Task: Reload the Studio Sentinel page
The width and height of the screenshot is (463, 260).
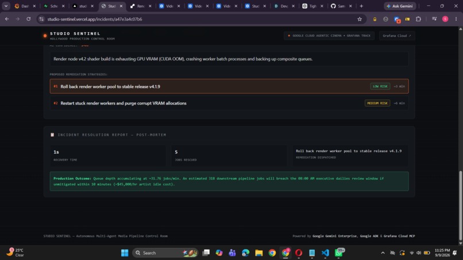Action: (x=28, y=19)
